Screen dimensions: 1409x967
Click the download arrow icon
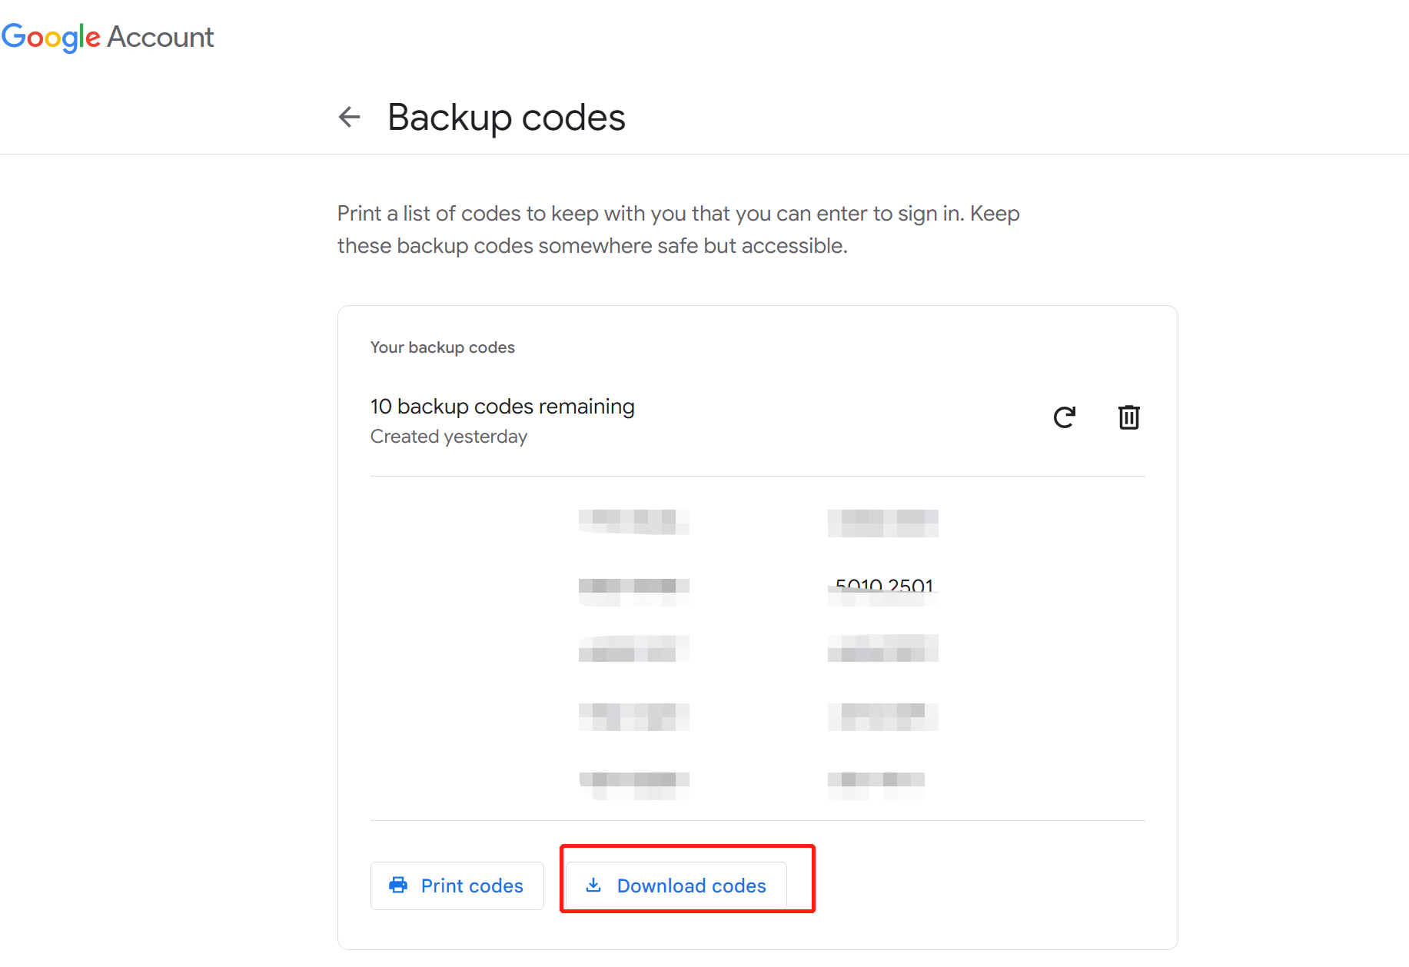pos(593,886)
